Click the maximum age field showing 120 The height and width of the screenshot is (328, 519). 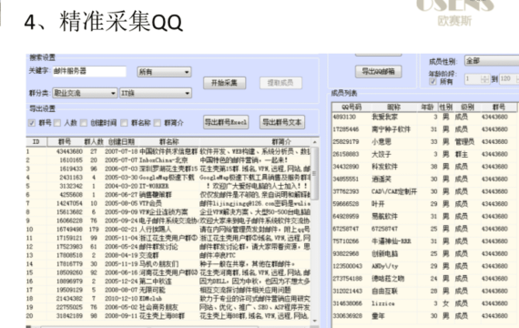tap(509, 79)
